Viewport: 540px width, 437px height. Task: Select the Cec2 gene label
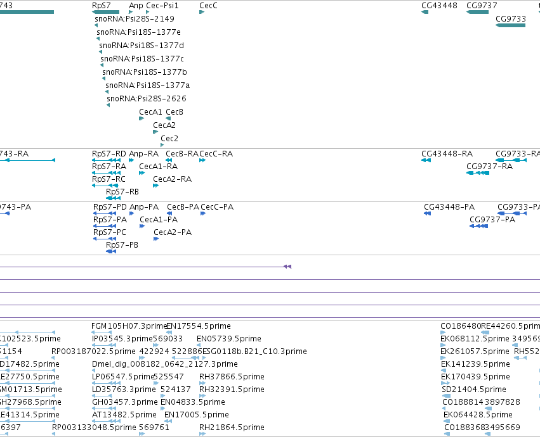[x=169, y=139]
